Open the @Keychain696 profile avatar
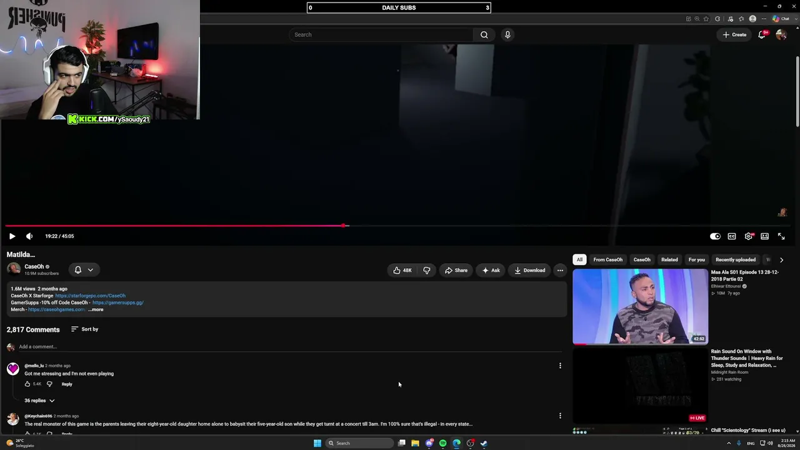800x450 pixels. pyautogui.click(x=13, y=419)
